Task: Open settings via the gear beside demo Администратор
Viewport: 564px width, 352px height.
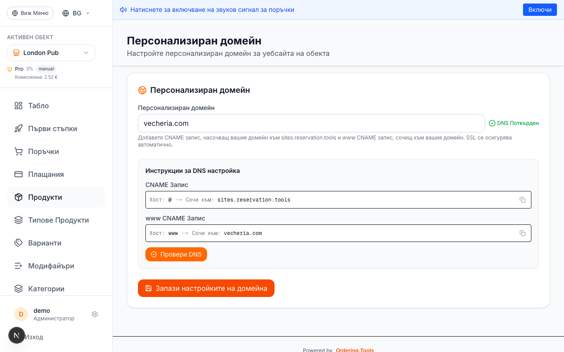Action: tap(95, 314)
